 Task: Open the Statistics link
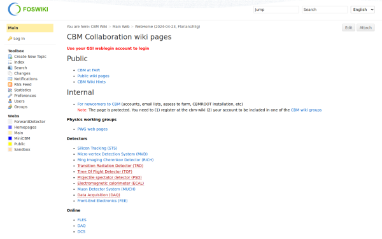coord(23,91)
